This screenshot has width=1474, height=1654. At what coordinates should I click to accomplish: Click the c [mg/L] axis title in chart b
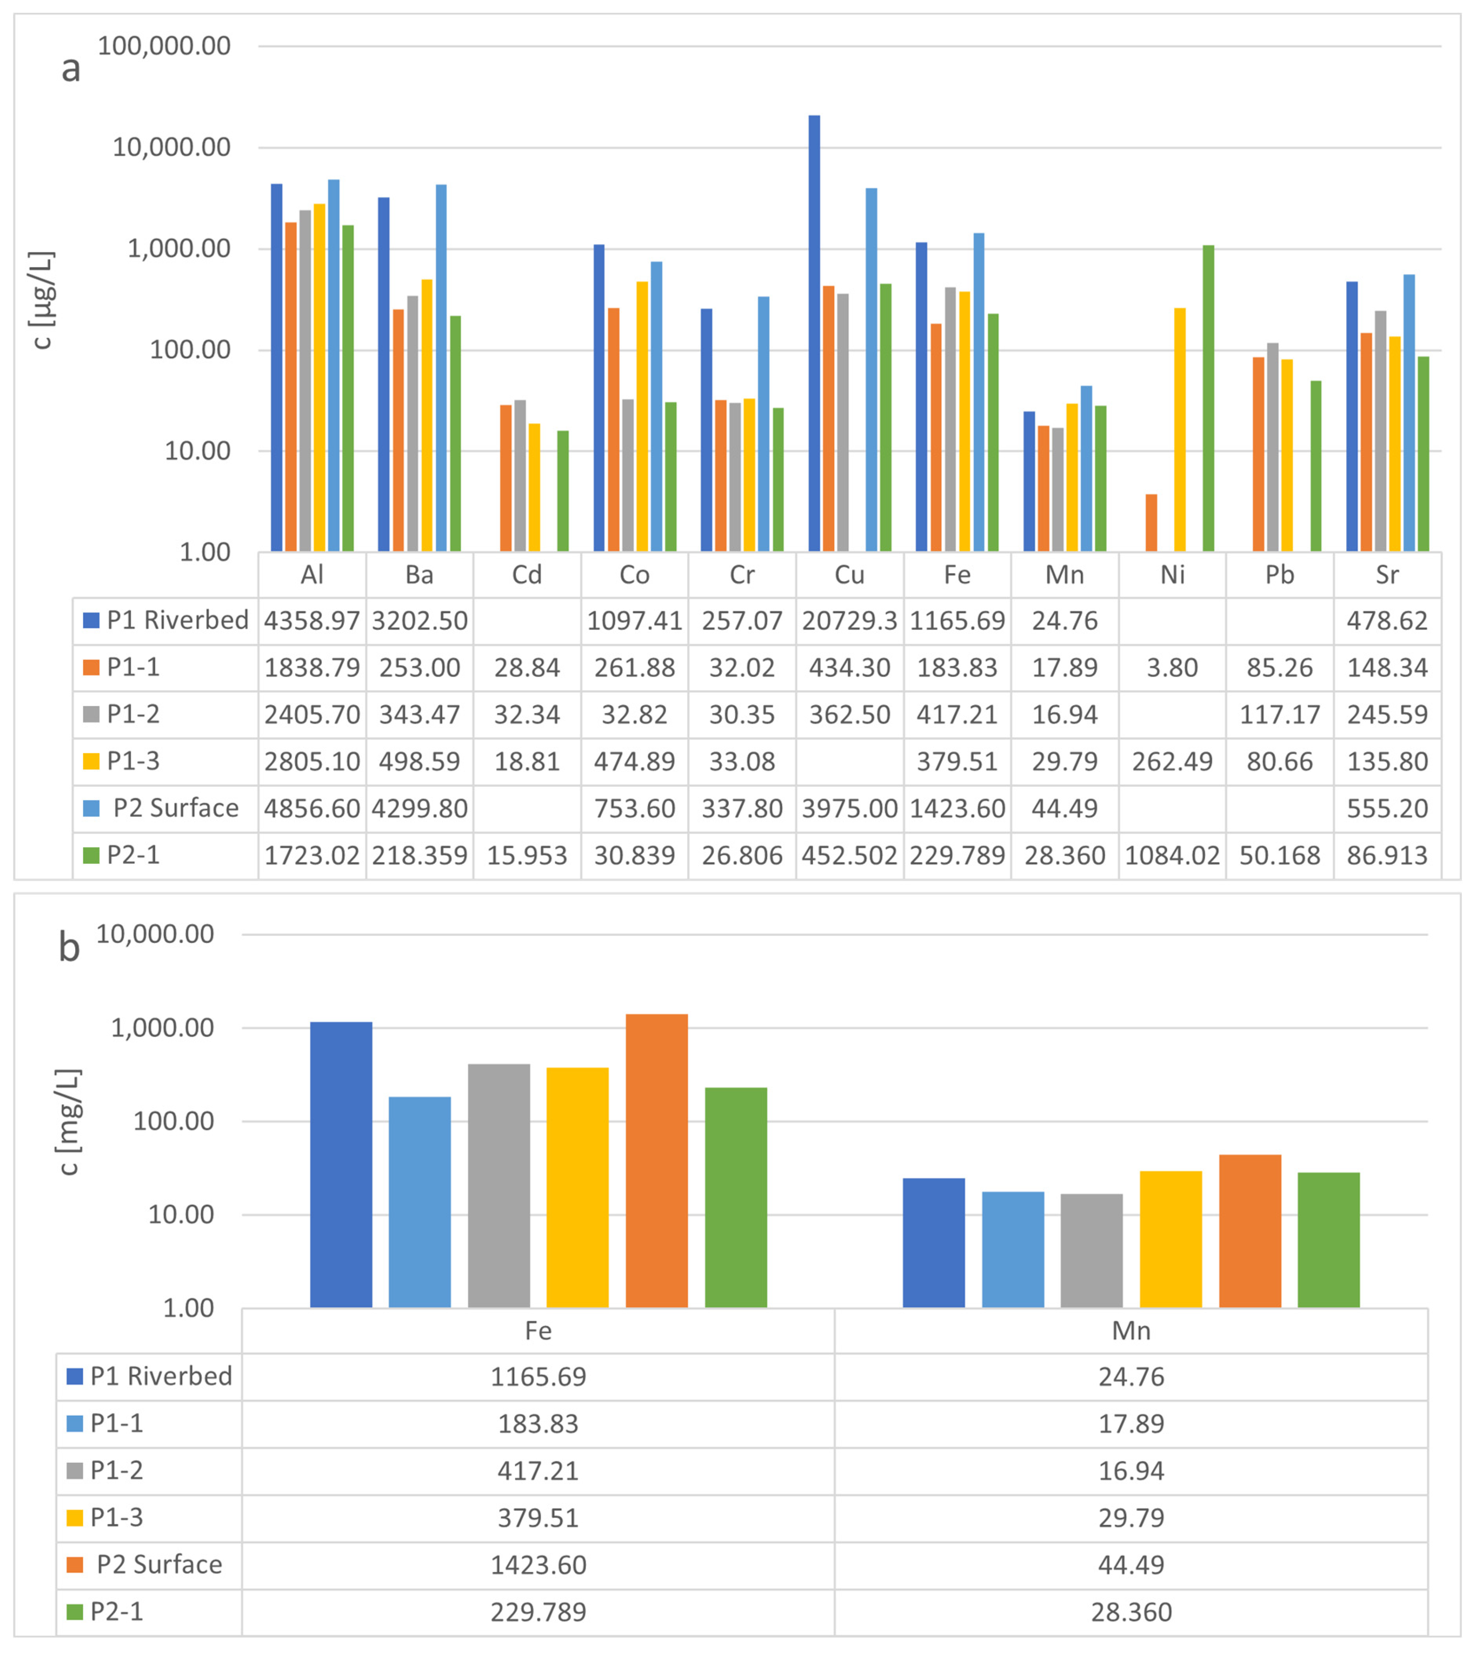pos(70,1122)
